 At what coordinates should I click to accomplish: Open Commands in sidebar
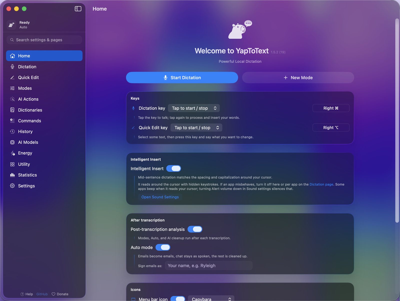[x=44, y=121]
